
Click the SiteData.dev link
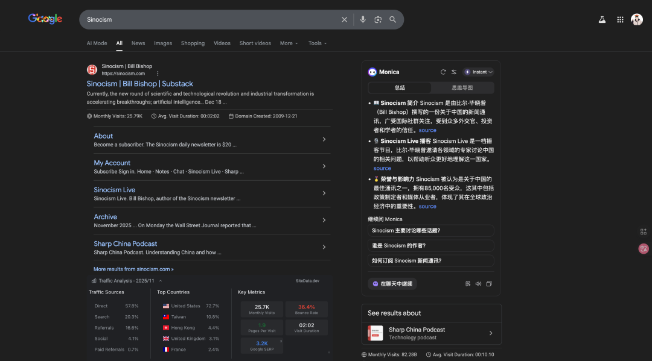(307, 281)
